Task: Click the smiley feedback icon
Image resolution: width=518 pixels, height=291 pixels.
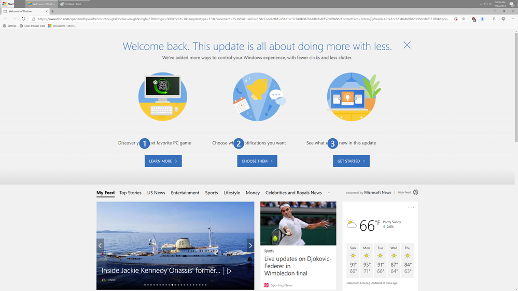Action: pos(503,19)
